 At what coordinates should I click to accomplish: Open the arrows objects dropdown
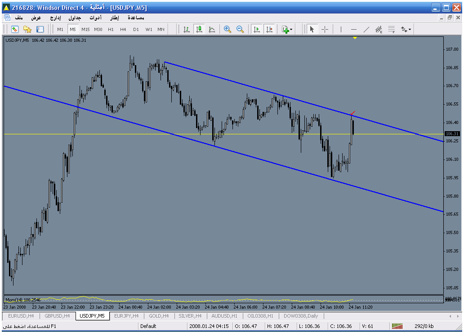click(x=406, y=29)
